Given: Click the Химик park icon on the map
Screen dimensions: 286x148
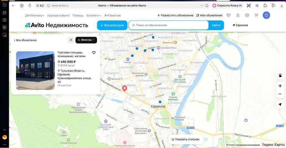Looking at the screenshot, I should [x=64, y=132].
